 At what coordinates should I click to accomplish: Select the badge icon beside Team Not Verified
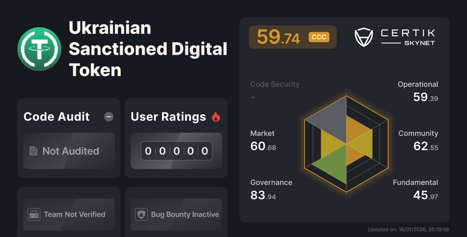[x=35, y=214]
